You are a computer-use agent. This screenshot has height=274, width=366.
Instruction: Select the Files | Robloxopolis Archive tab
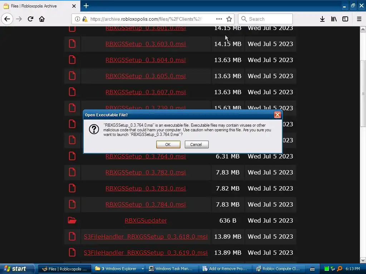click(x=40, y=6)
